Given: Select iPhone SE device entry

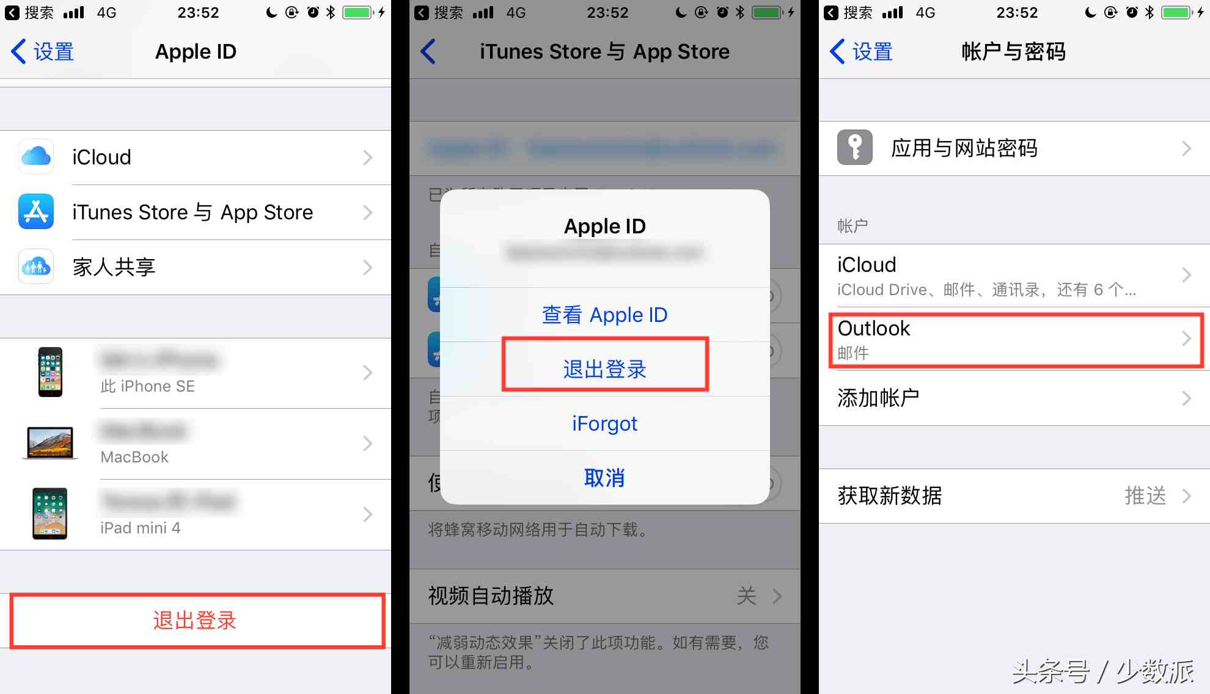Looking at the screenshot, I should click(197, 371).
